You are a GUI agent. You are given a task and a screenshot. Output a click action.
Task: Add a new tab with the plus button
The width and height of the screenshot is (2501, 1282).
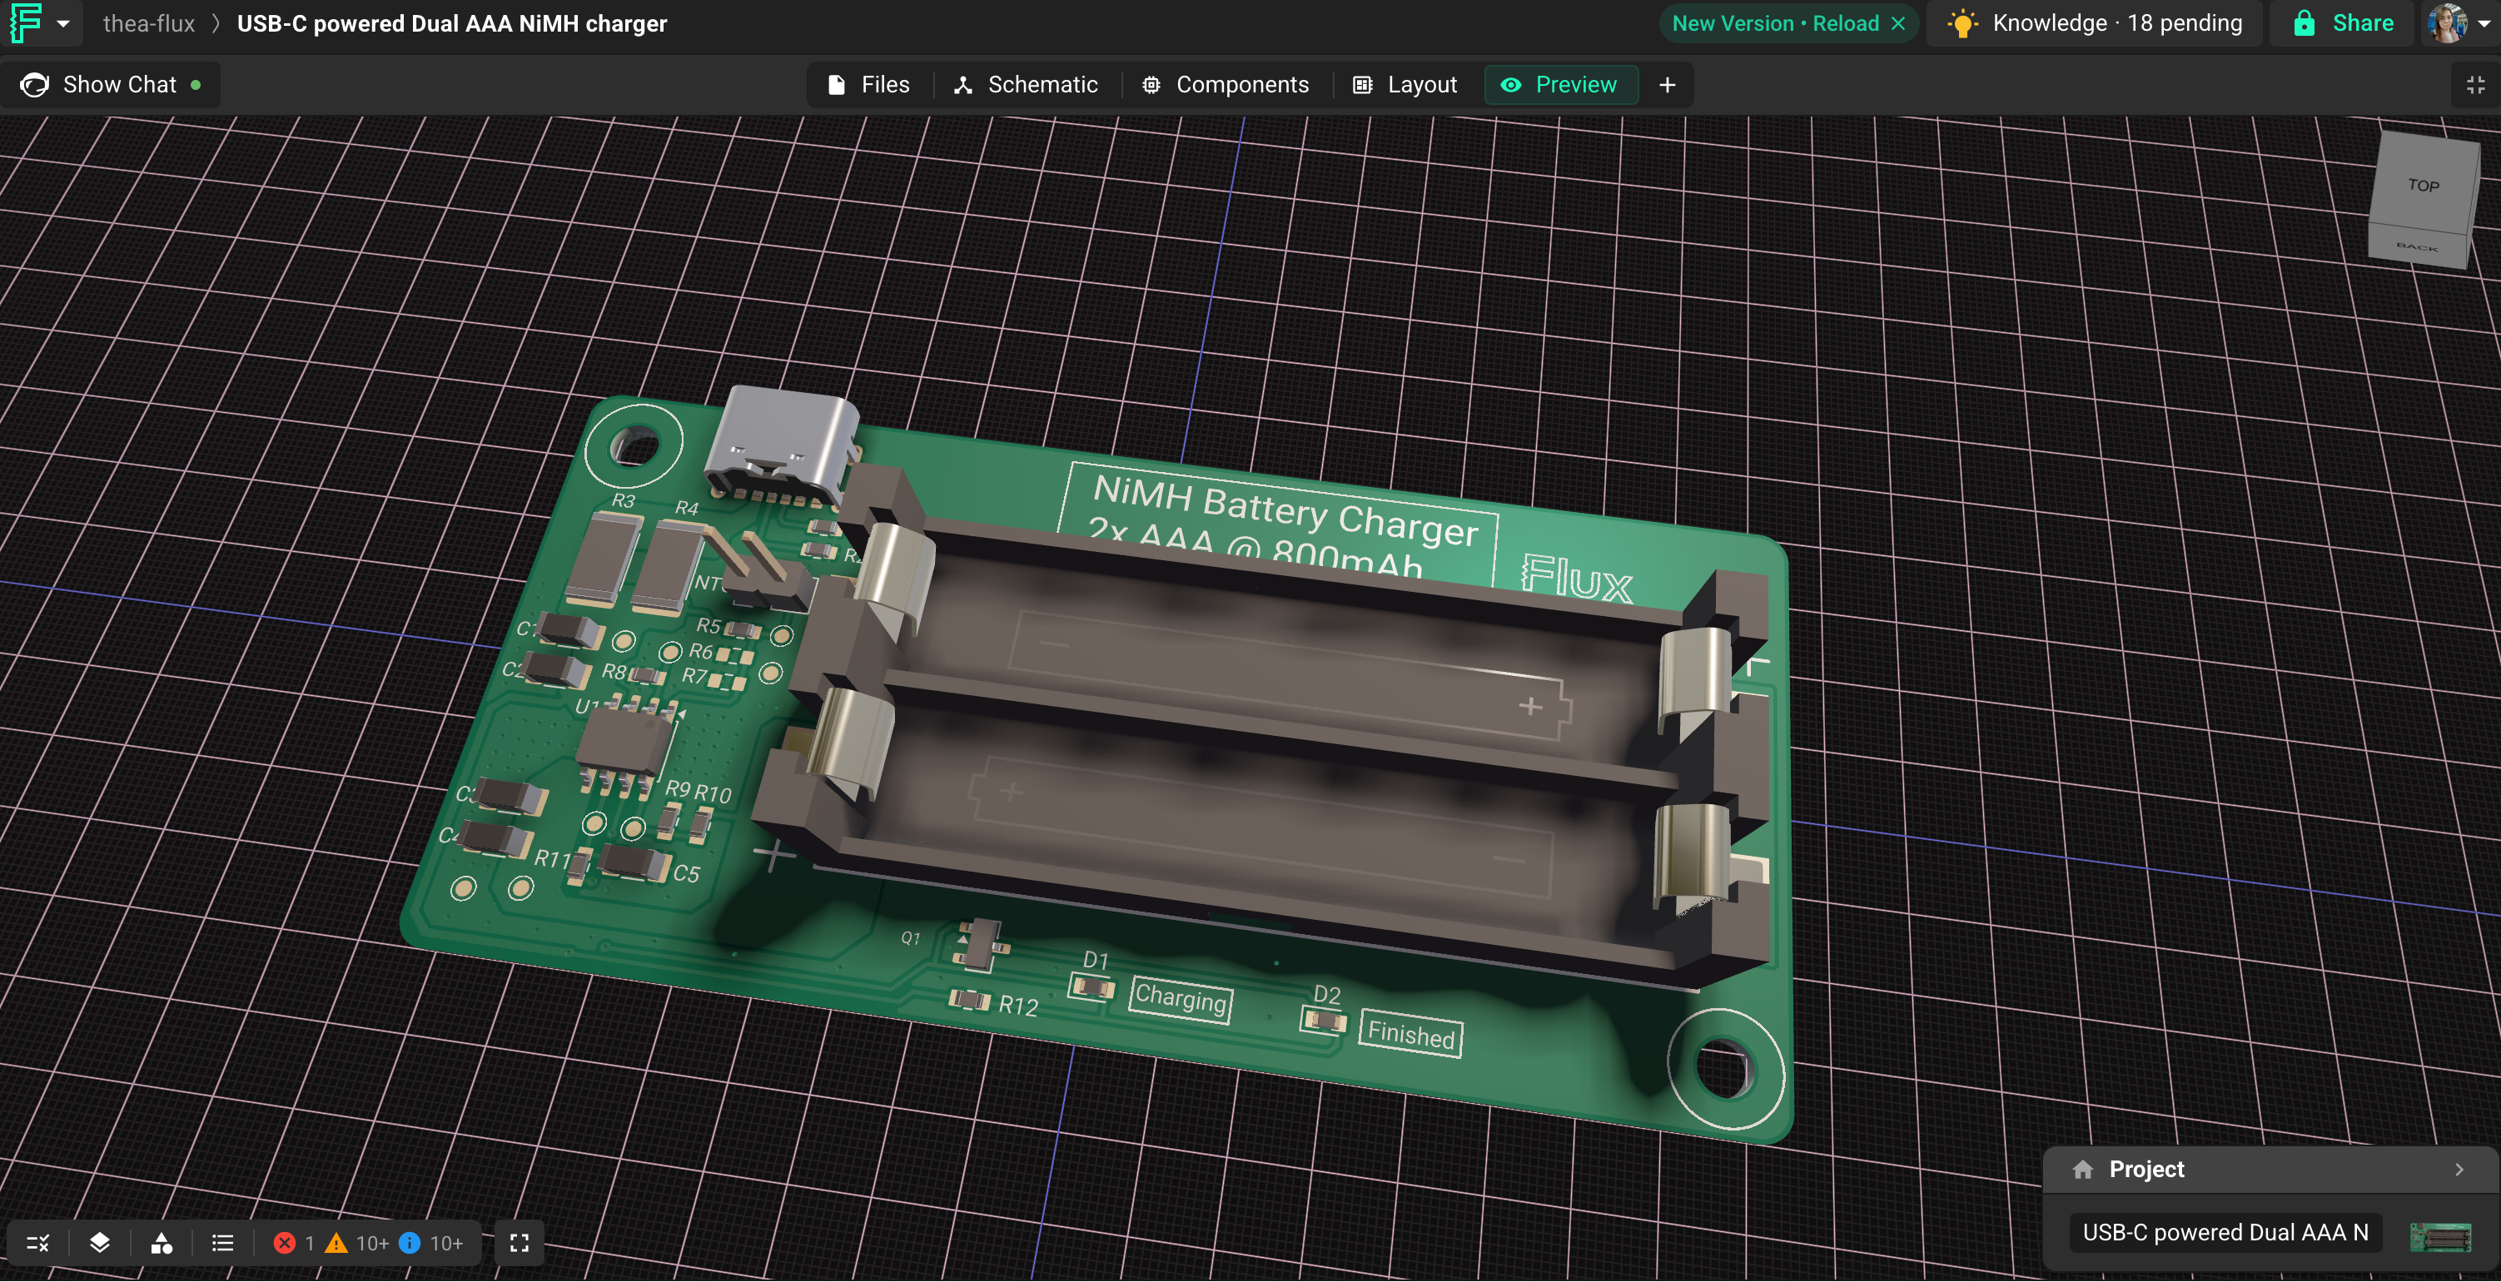tap(1667, 84)
